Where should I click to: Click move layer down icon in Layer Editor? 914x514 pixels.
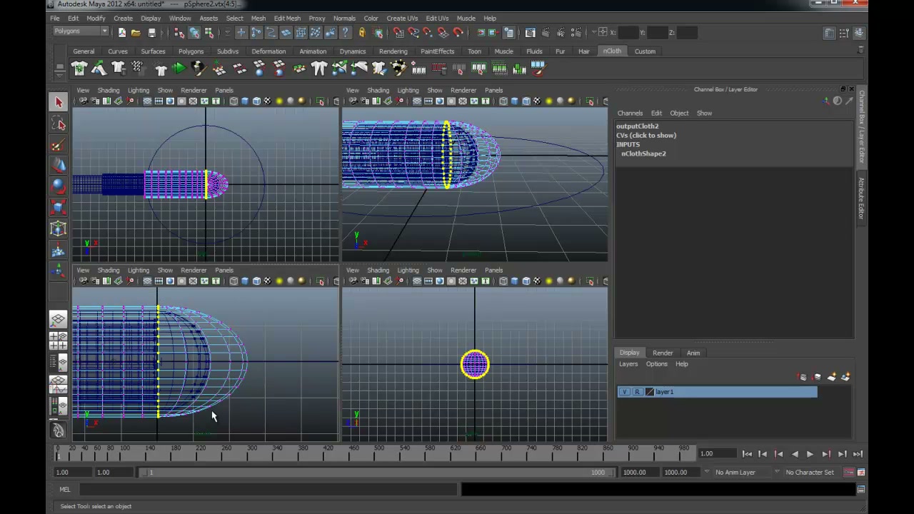click(818, 377)
